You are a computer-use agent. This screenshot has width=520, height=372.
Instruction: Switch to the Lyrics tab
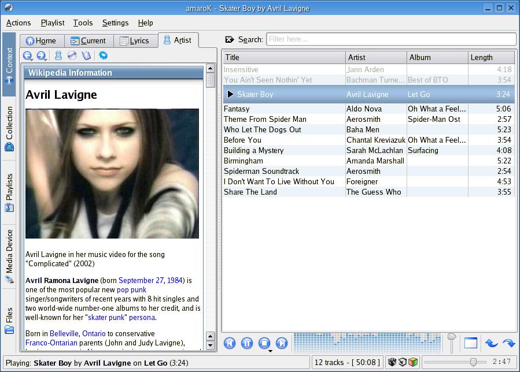click(x=134, y=40)
